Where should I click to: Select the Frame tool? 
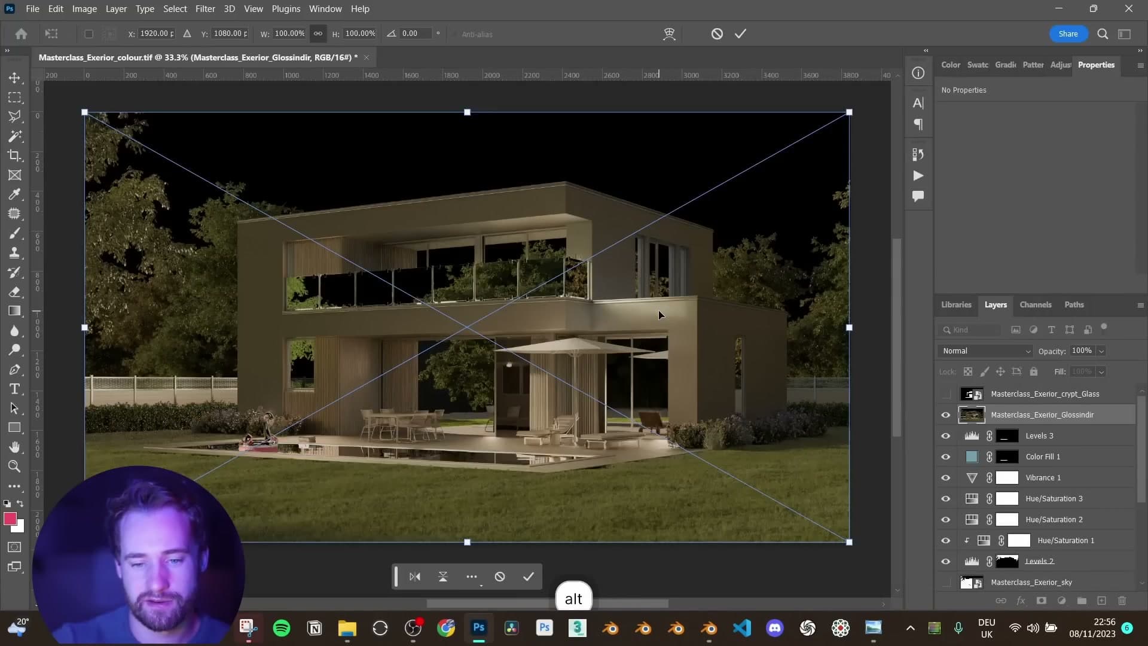pos(15,175)
